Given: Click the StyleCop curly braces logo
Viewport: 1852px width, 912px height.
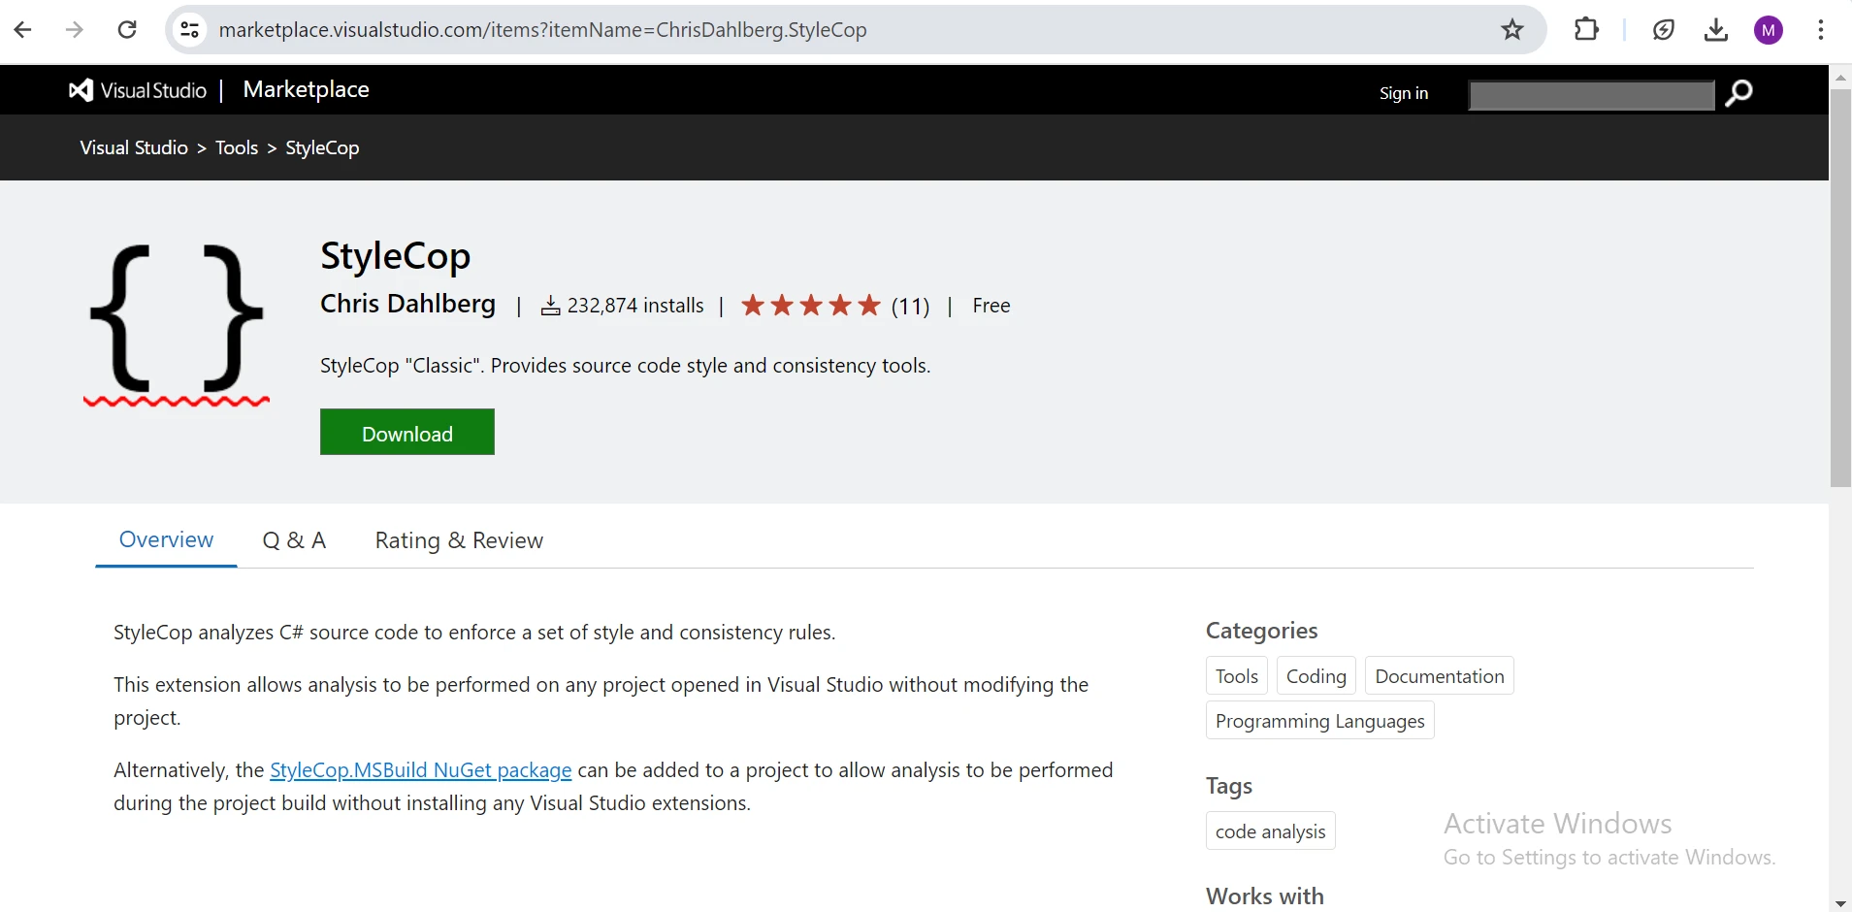Looking at the screenshot, I should click(177, 326).
